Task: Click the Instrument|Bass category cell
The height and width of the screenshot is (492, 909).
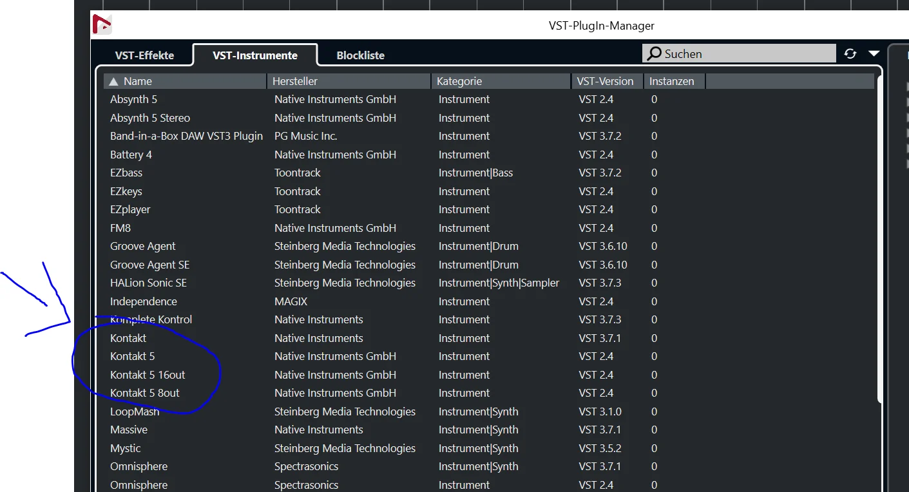Action: pyautogui.click(x=476, y=173)
